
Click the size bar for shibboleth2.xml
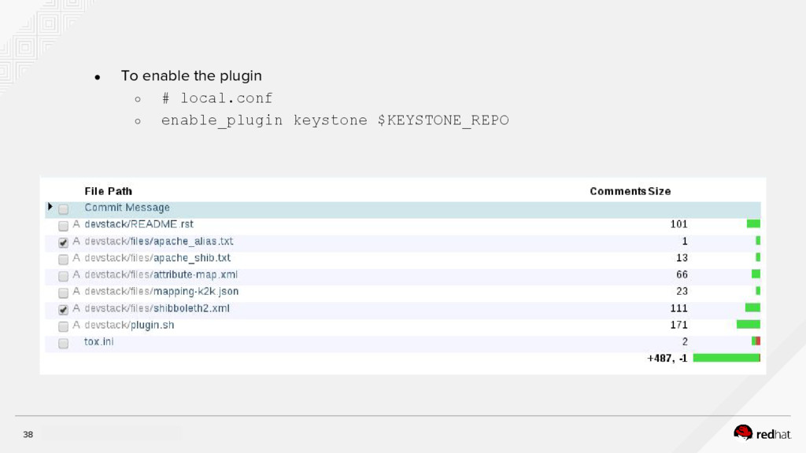752,308
